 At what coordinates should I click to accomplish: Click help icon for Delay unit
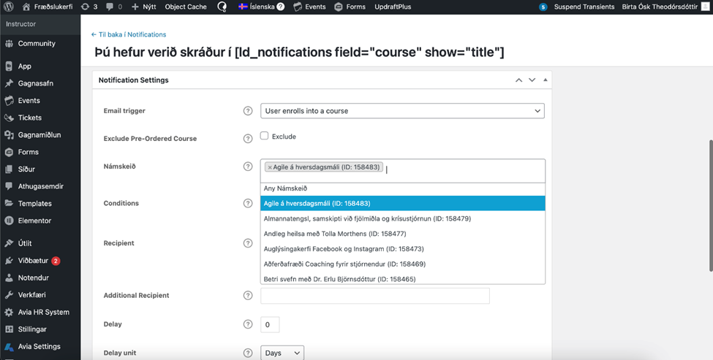tap(248, 353)
